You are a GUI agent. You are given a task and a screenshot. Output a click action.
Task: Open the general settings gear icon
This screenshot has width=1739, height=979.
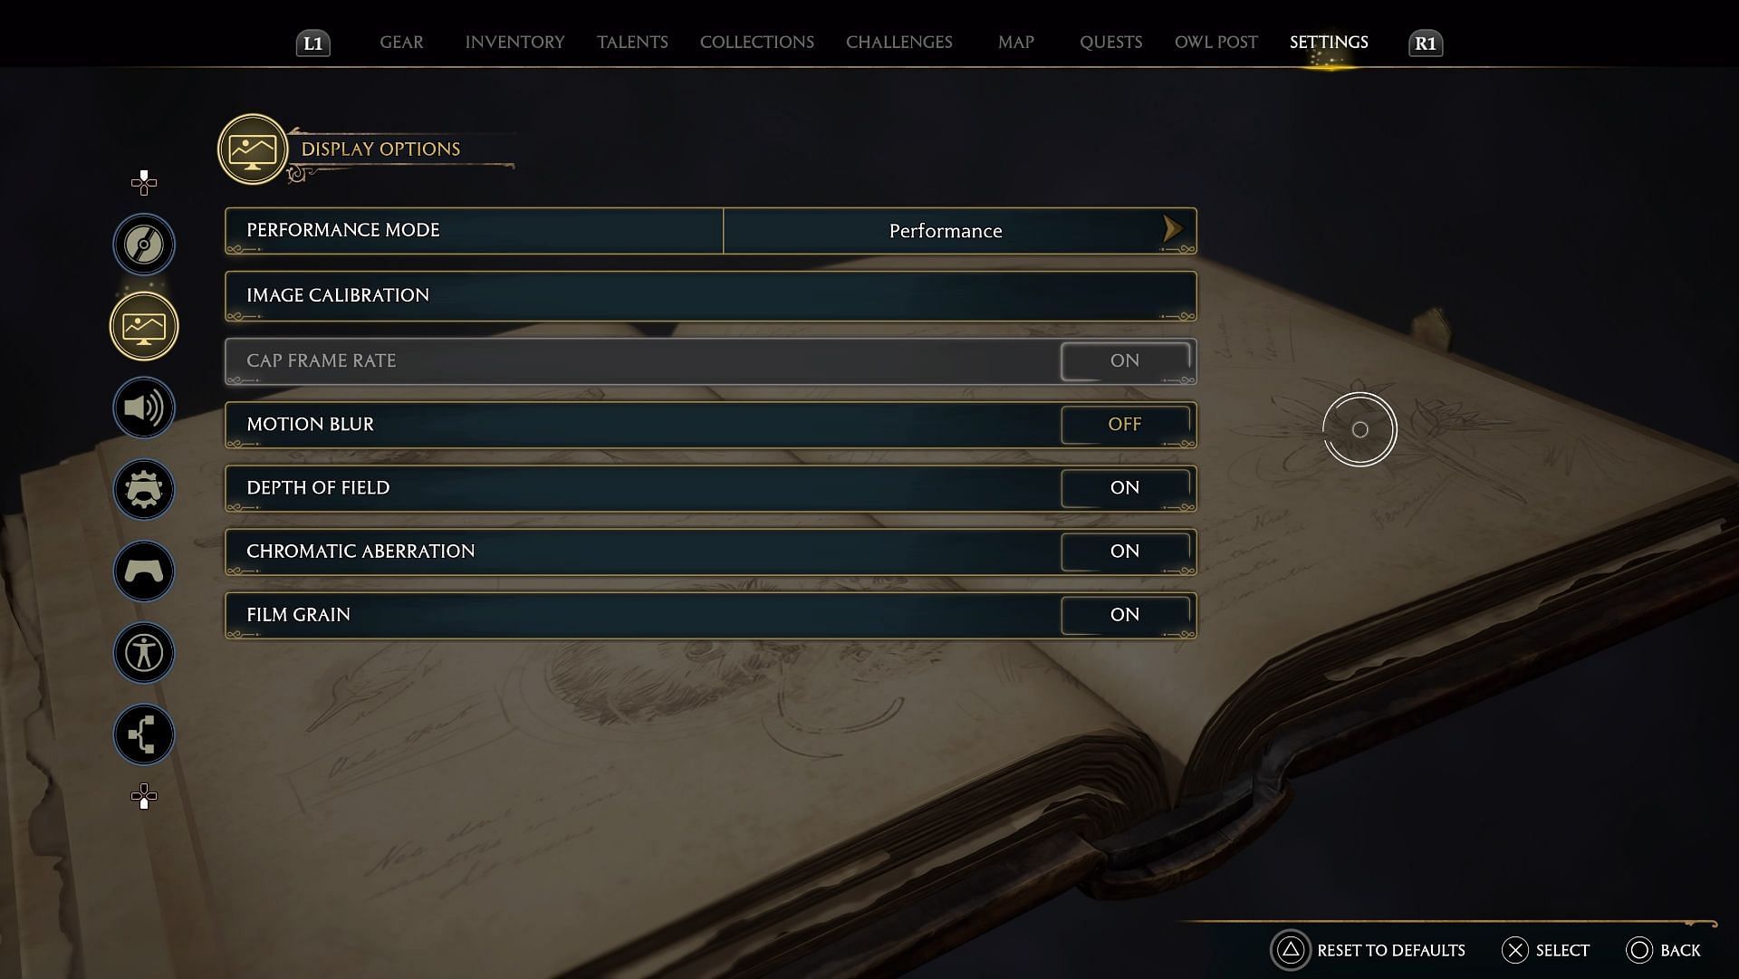point(142,489)
